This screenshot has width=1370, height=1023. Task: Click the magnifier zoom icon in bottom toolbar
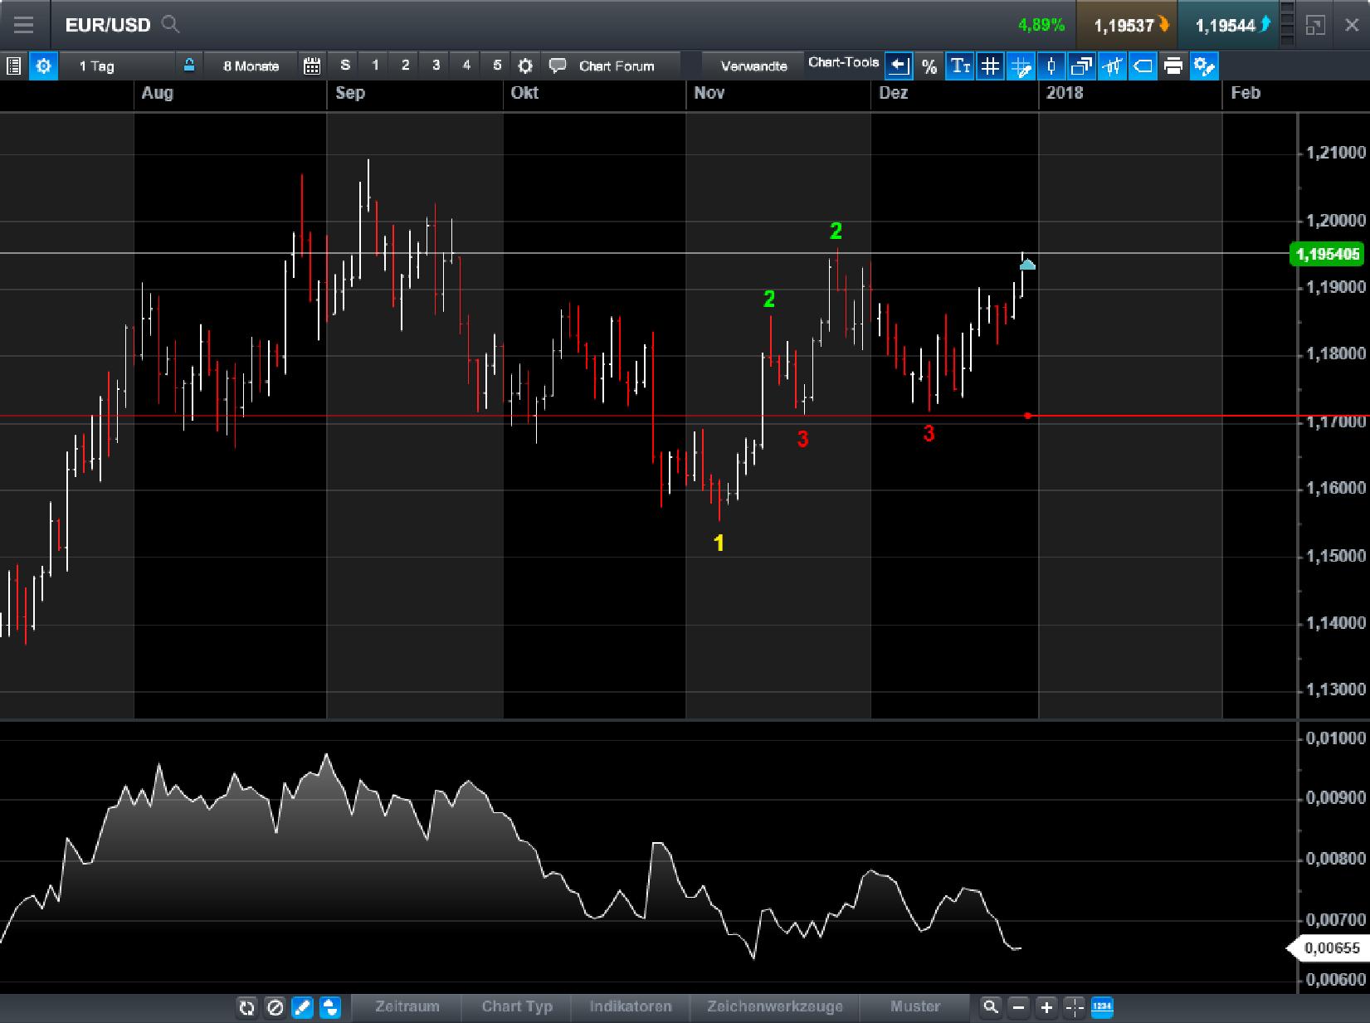(991, 1006)
